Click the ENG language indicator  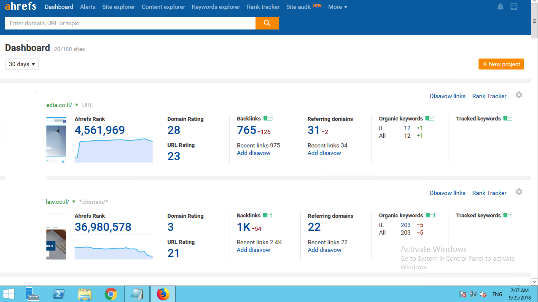(497, 294)
